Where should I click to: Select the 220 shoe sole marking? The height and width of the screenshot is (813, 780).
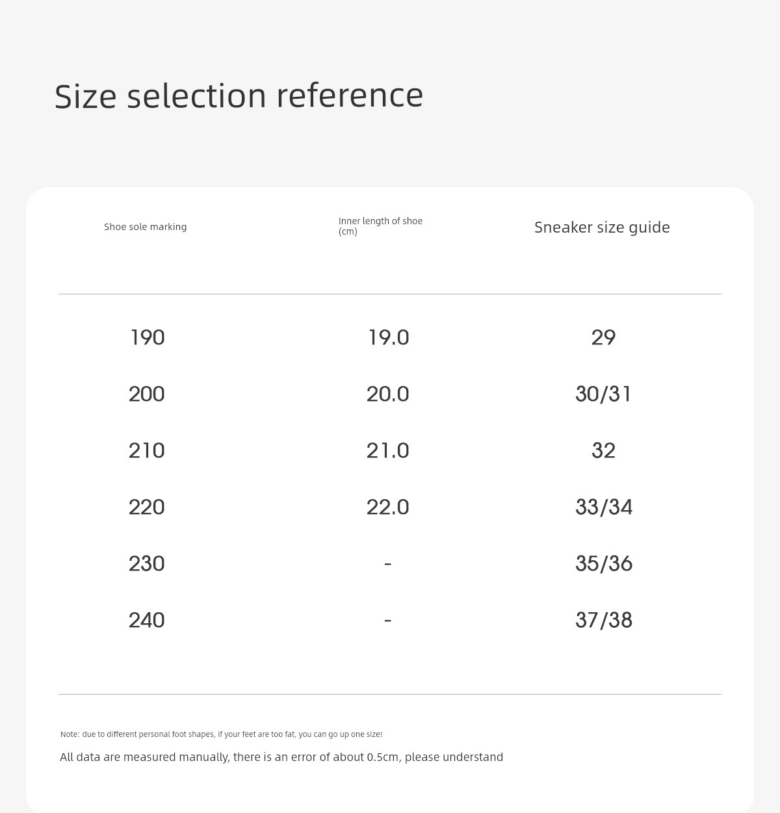click(x=147, y=507)
